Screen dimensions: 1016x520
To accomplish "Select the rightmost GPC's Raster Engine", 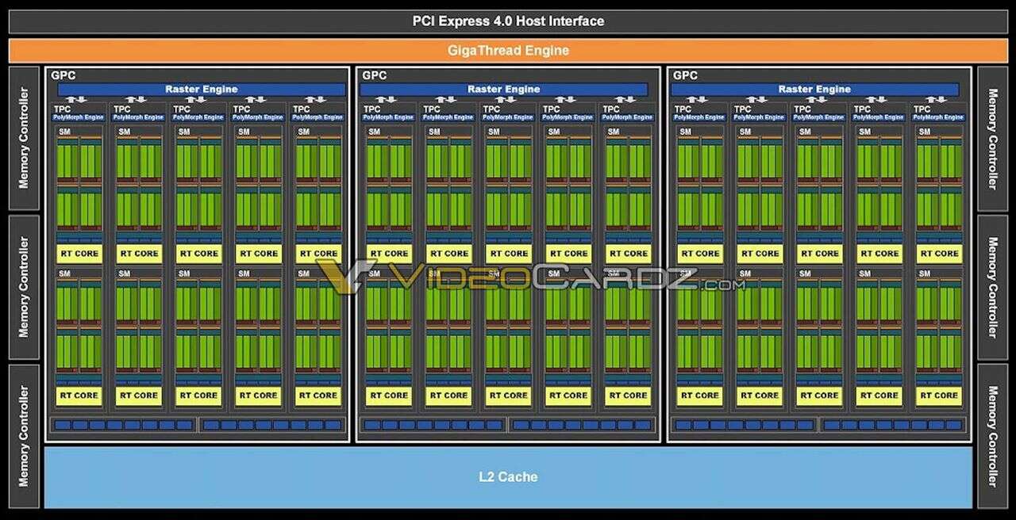I will tap(814, 89).
